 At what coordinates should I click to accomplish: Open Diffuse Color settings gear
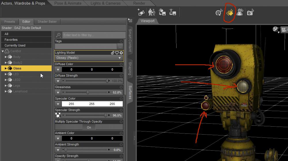tap(121, 64)
